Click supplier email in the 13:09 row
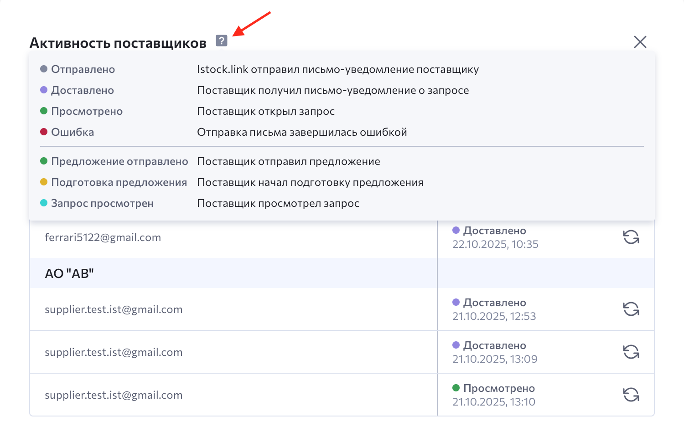 [114, 352]
